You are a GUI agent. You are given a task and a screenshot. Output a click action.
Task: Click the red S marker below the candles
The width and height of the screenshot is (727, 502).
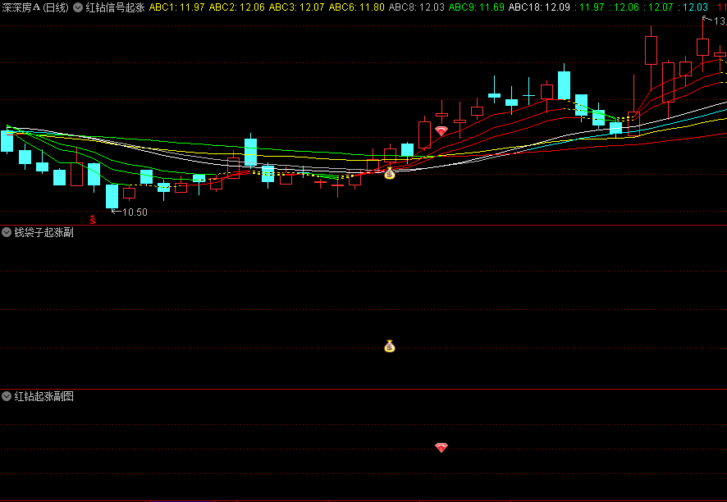click(x=93, y=220)
